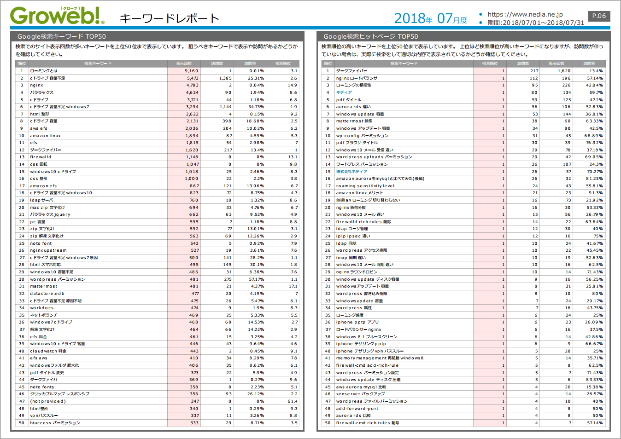621x439 pixels.
Task: Click the html スマホ対応 keyword
Action: coord(46,265)
